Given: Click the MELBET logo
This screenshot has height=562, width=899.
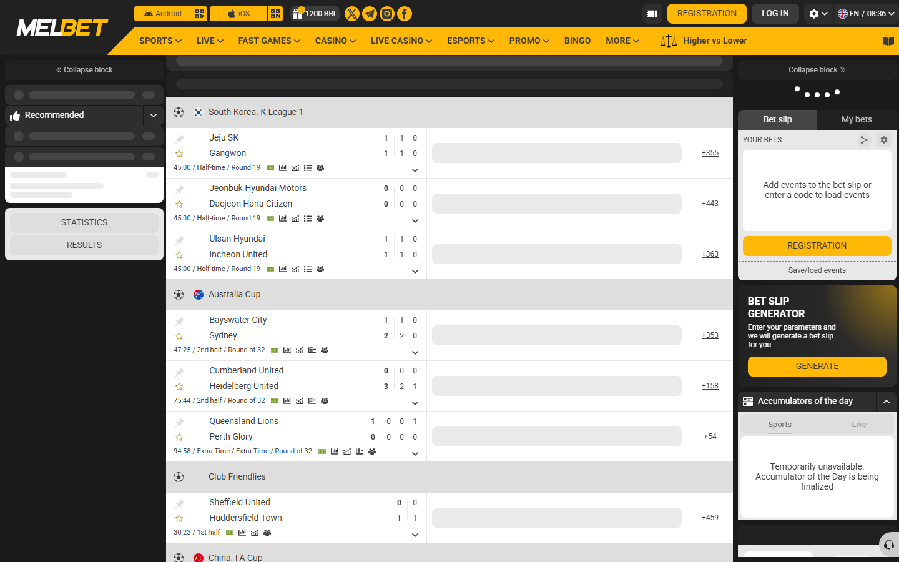Looking at the screenshot, I should click(62, 27).
